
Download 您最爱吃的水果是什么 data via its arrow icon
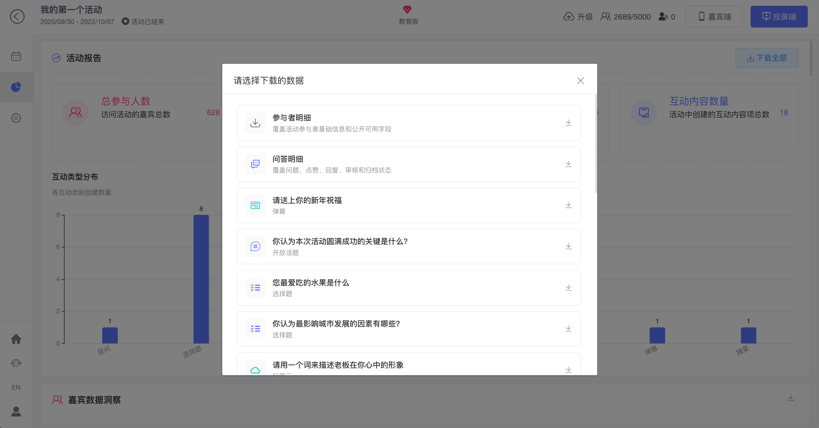pos(568,287)
